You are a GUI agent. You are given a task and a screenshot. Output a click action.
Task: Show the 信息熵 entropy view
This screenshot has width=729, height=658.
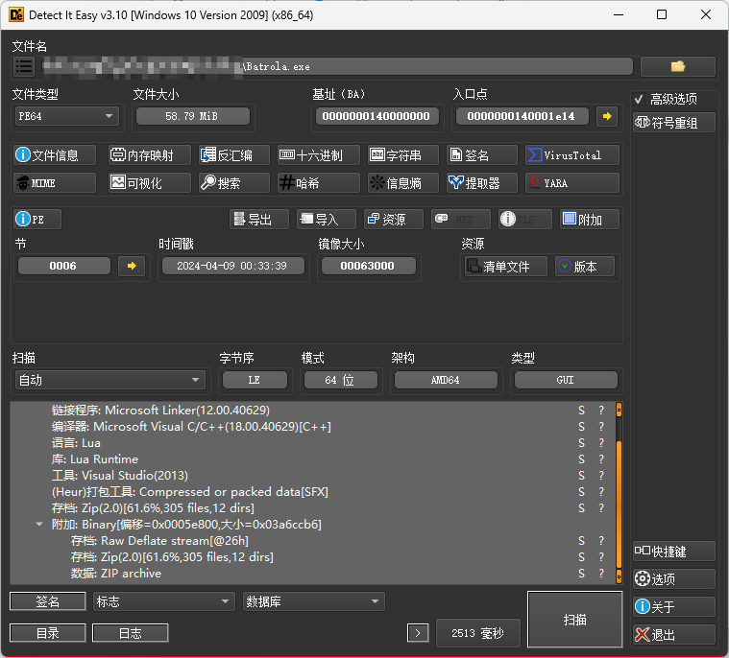(x=402, y=183)
